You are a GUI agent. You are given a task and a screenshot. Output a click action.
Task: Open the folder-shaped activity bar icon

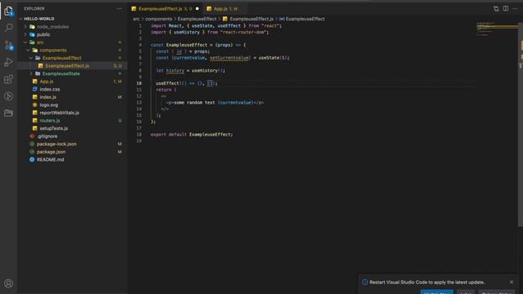click(8, 114)
